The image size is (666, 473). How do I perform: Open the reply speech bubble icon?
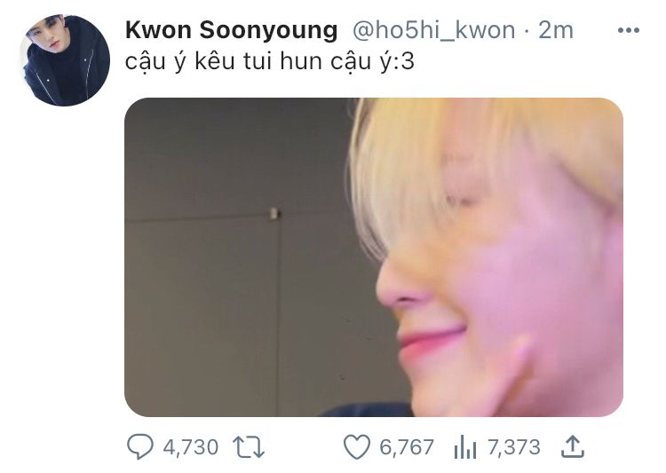point(139,446)
